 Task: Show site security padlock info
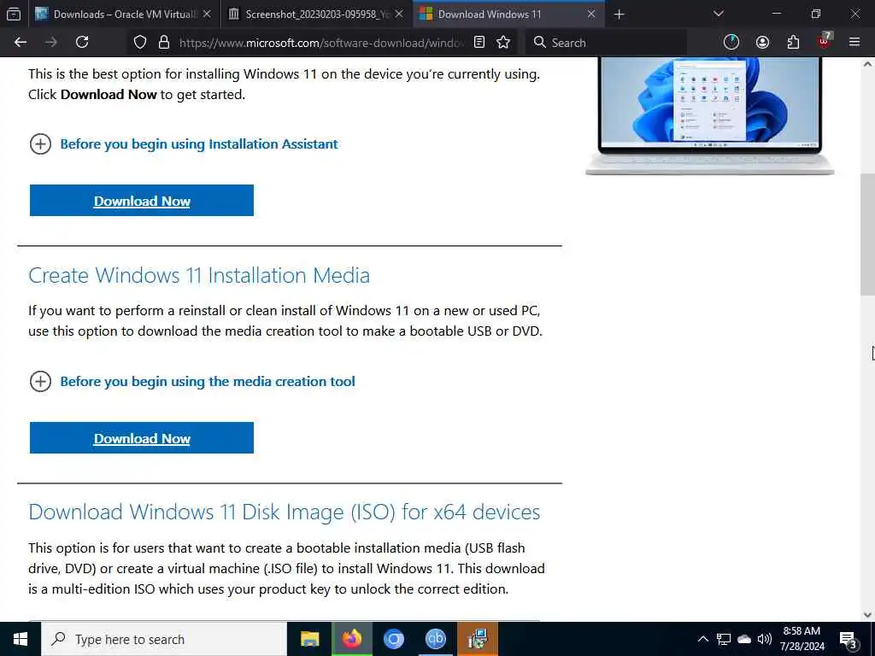[163, 43]
